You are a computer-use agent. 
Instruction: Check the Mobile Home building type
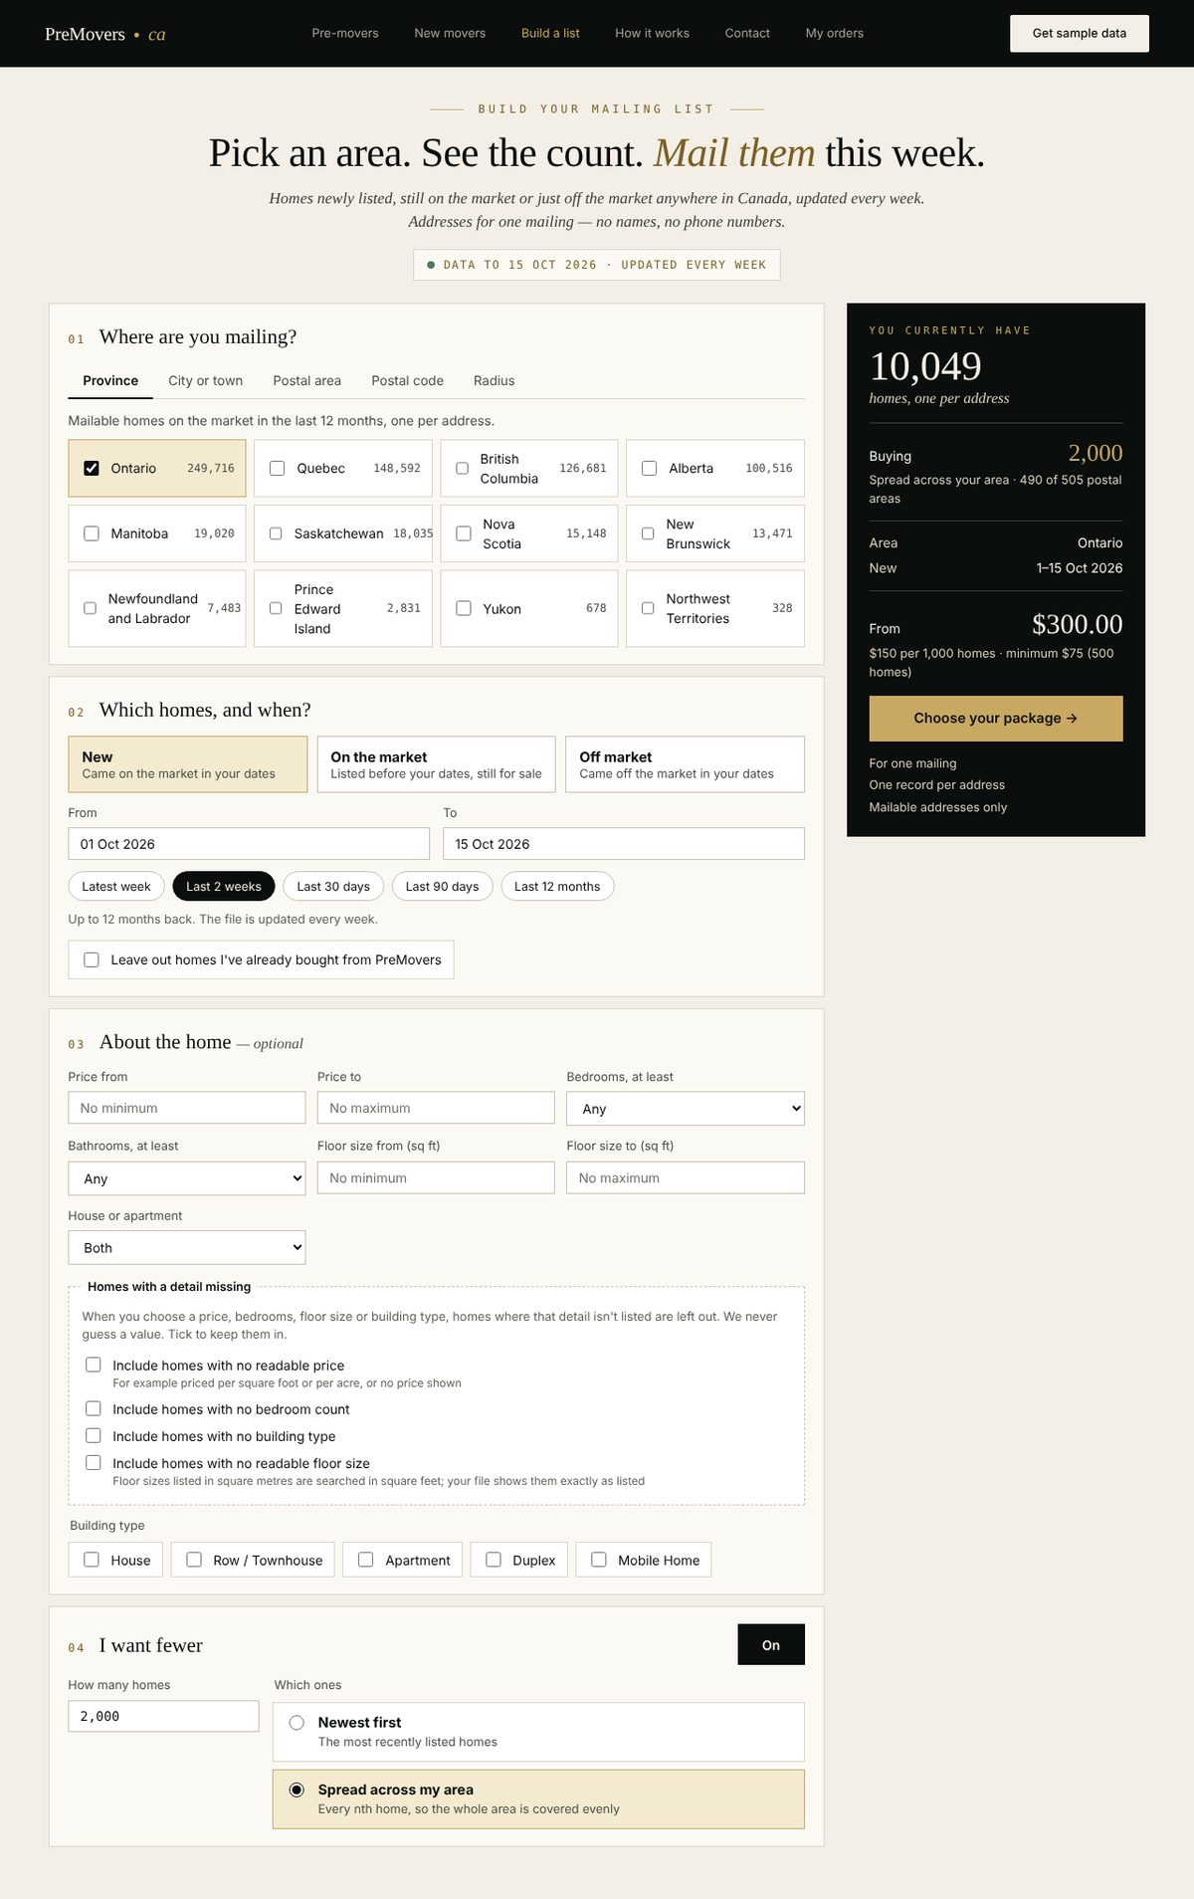click(599, 1560)
